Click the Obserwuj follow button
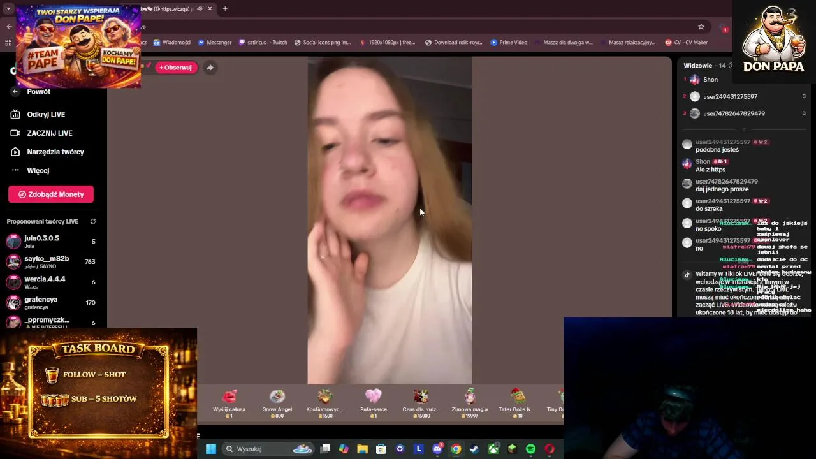Image resolution: width=816 pixels, height=459 pixels. pyautogui.click(x=176, y=68)
